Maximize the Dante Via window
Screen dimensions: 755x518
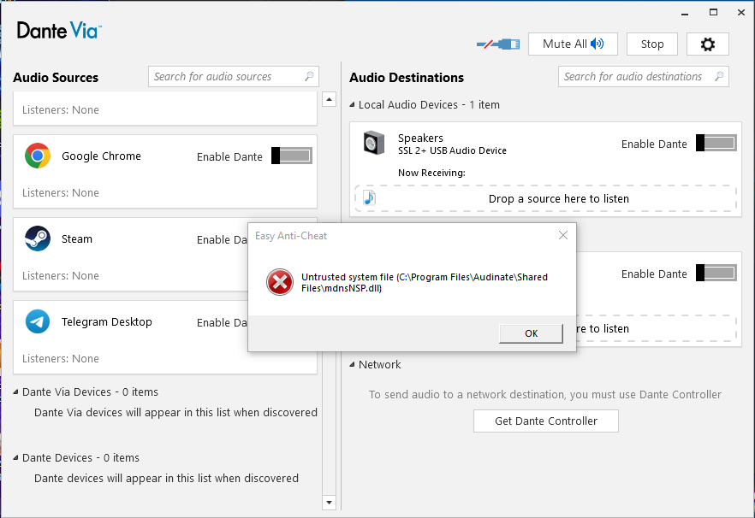(x=714, y=13)
